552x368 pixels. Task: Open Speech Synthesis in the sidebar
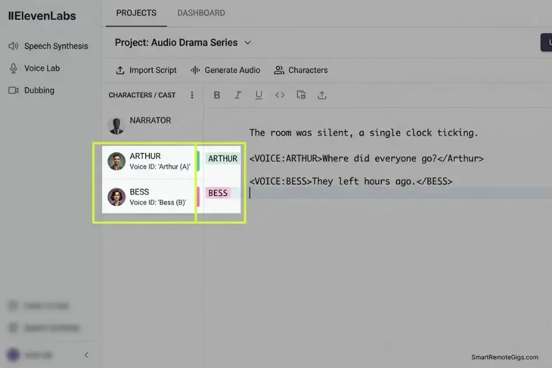click(x=48, y=46)
